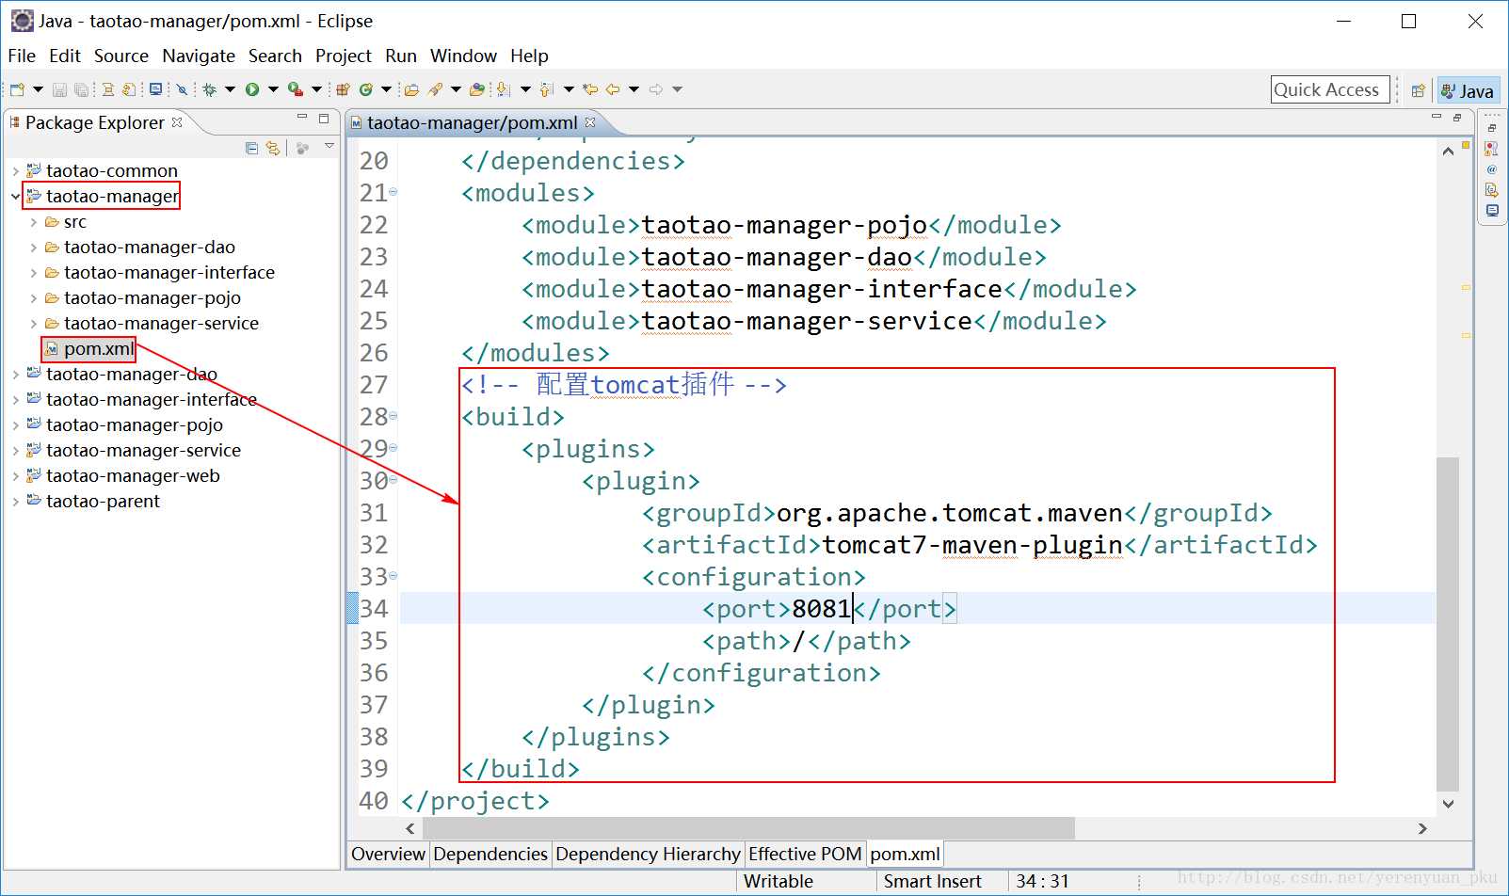Open the Debug configurations dropdown arrow

pyautogui.click(x=230, y=89)
